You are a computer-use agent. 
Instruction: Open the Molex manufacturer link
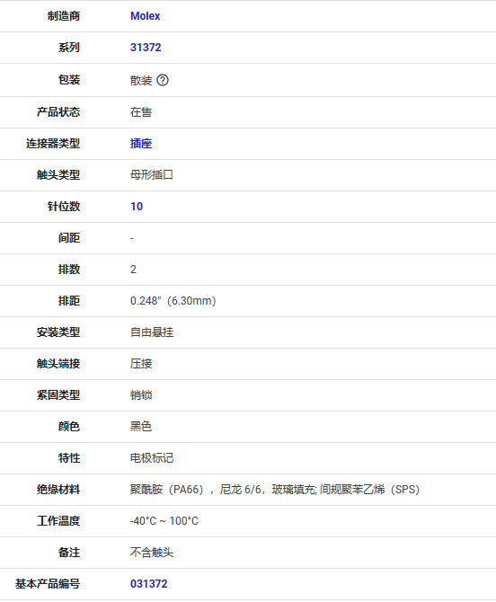(145, 16)
